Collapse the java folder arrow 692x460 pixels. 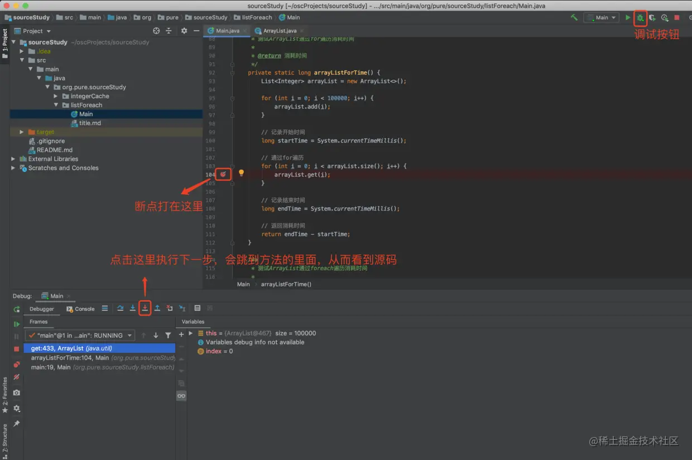[39, 78]
